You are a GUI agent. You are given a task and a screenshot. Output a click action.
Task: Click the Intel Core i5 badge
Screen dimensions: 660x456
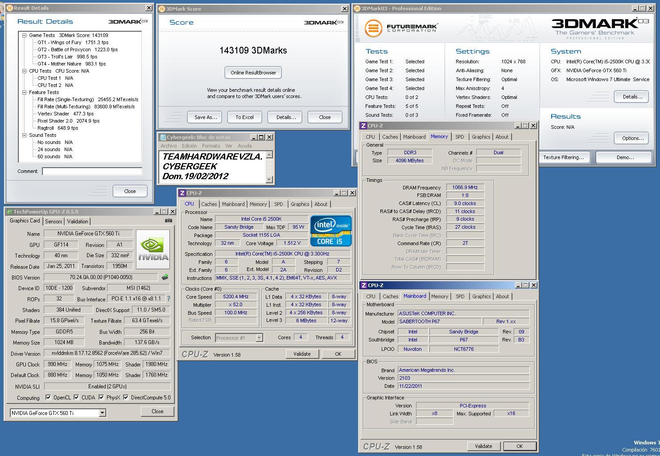[x=330, y=230]
